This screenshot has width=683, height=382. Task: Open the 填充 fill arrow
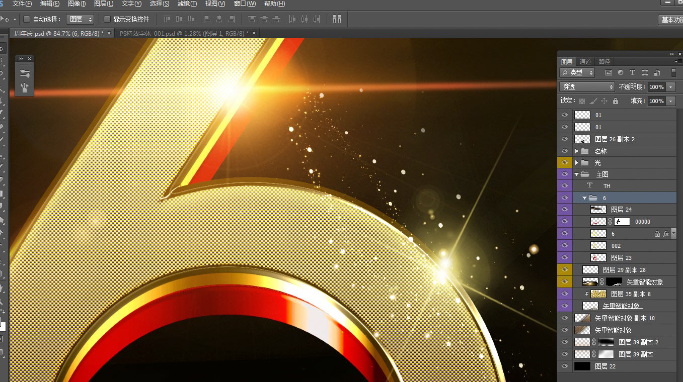coord(671,101)
